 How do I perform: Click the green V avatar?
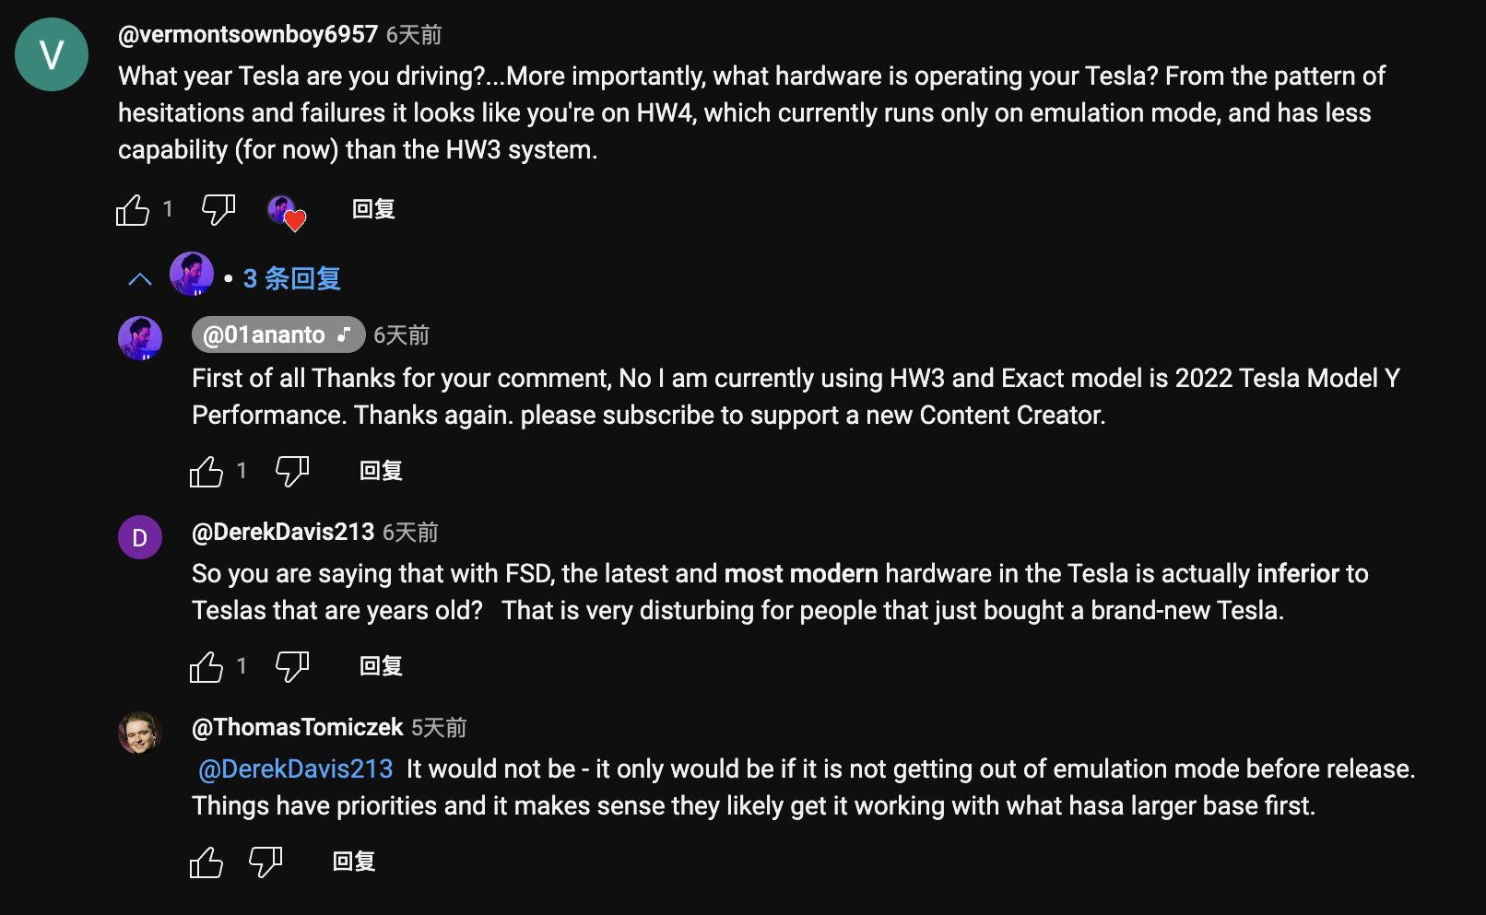(x=52, y=54)
